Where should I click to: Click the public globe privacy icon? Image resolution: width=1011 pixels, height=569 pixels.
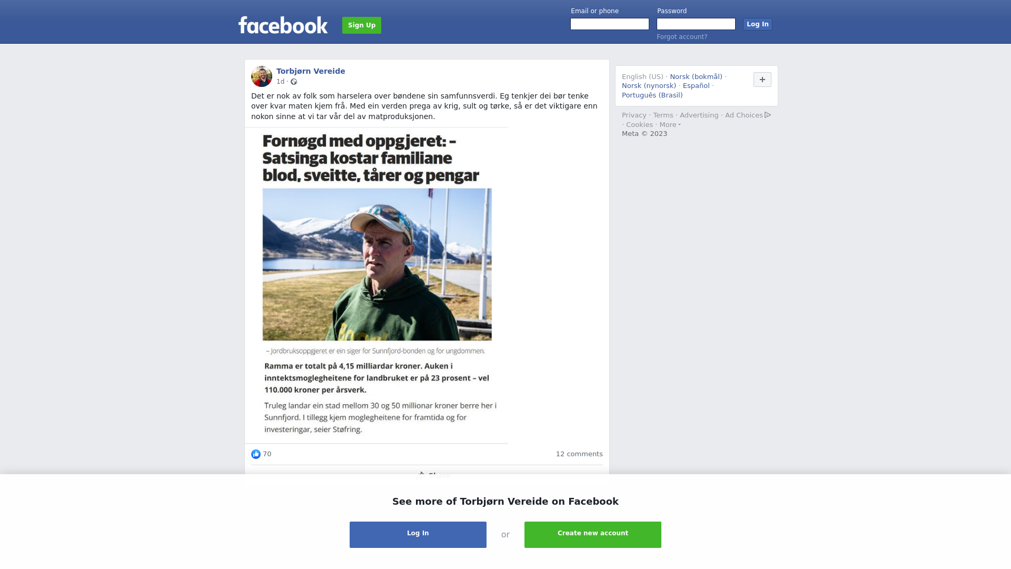[294, 82]
